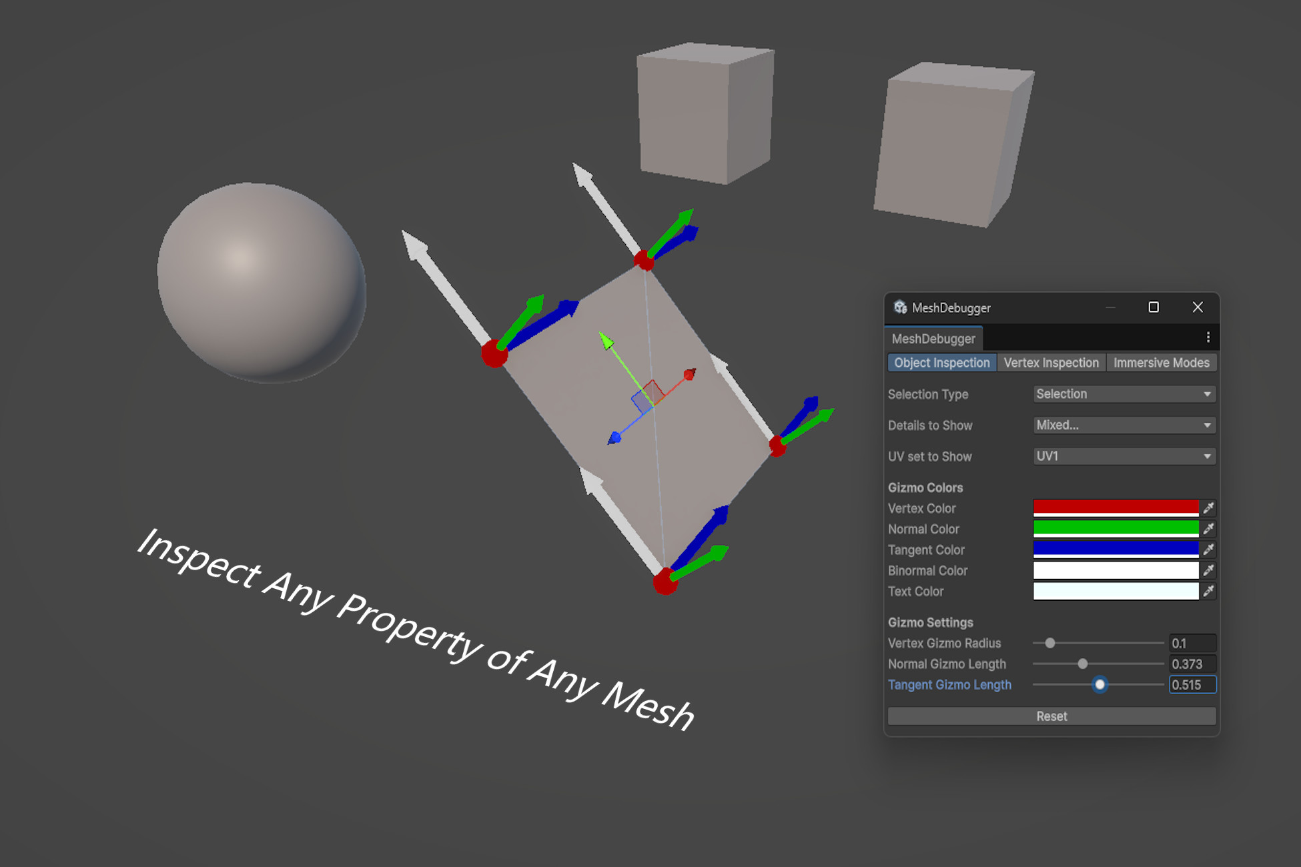Expand the Details to Show dropdown showing Mixed

pos(1124,425)
